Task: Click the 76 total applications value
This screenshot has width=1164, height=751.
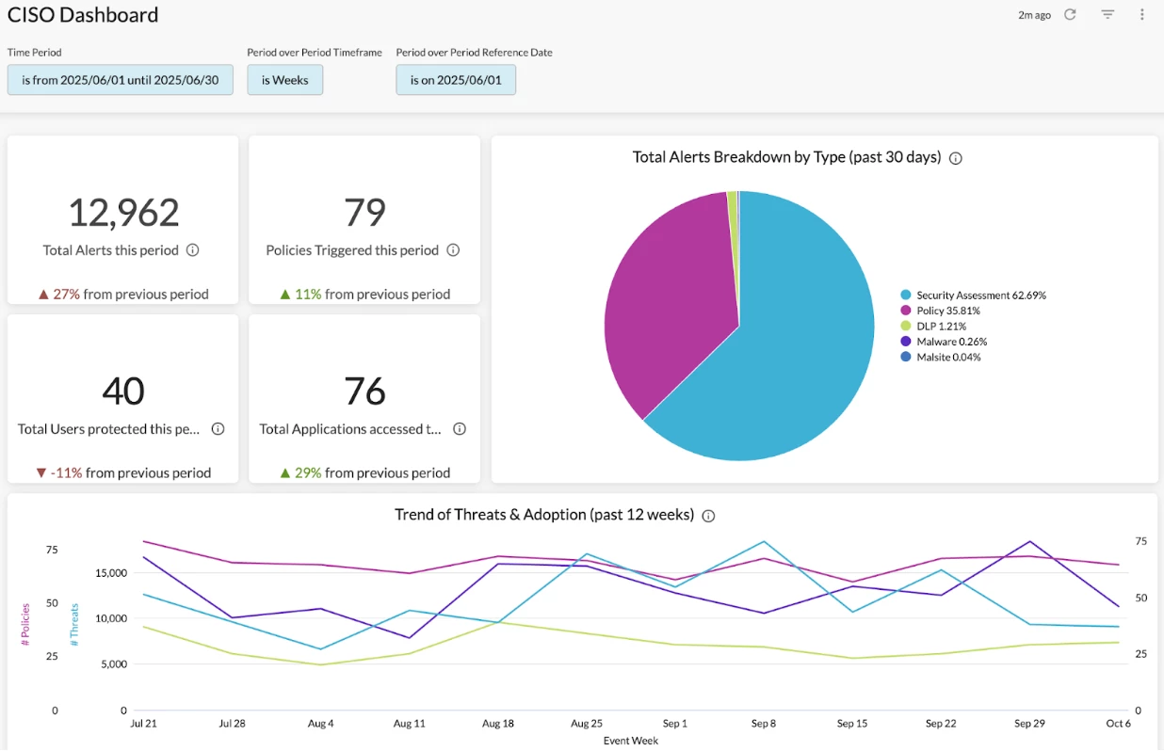Action: (364, 391)
